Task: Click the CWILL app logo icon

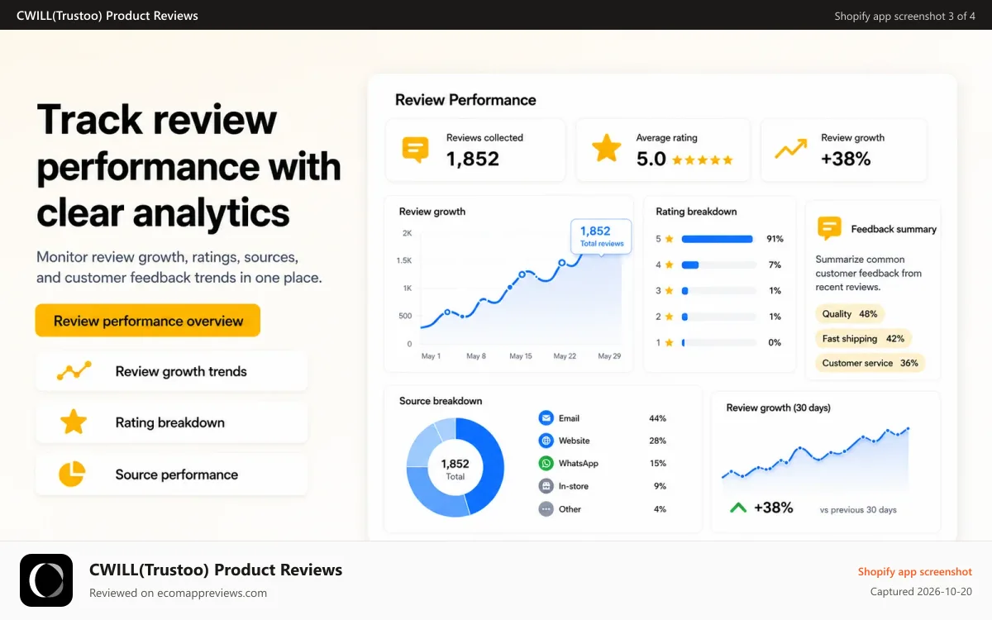Action: [46, 580]
